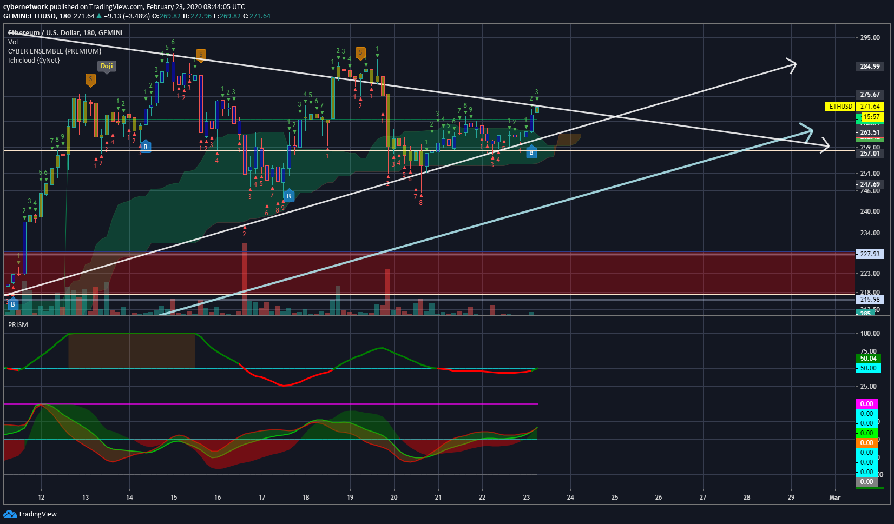Click the 275.67 price label
Screen dimensions: 894x524
(x=870, y=95)
